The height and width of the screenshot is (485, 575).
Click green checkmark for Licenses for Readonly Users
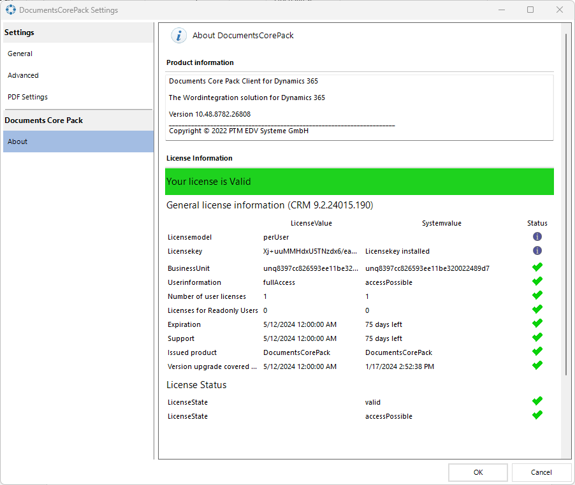537,309
